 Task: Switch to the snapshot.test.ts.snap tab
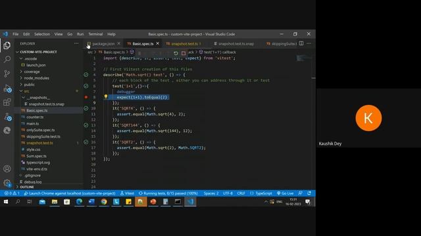(x=236, y=43)
